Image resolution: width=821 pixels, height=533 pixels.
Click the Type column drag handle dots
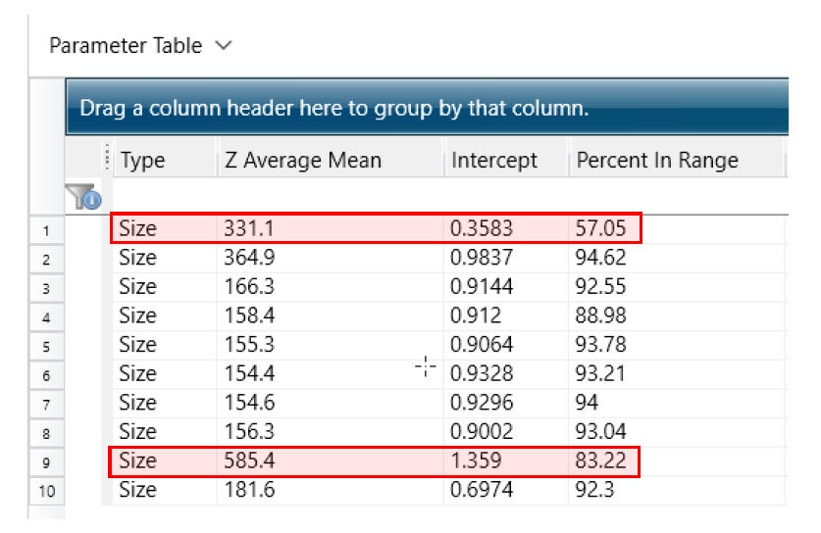(107, 161)
